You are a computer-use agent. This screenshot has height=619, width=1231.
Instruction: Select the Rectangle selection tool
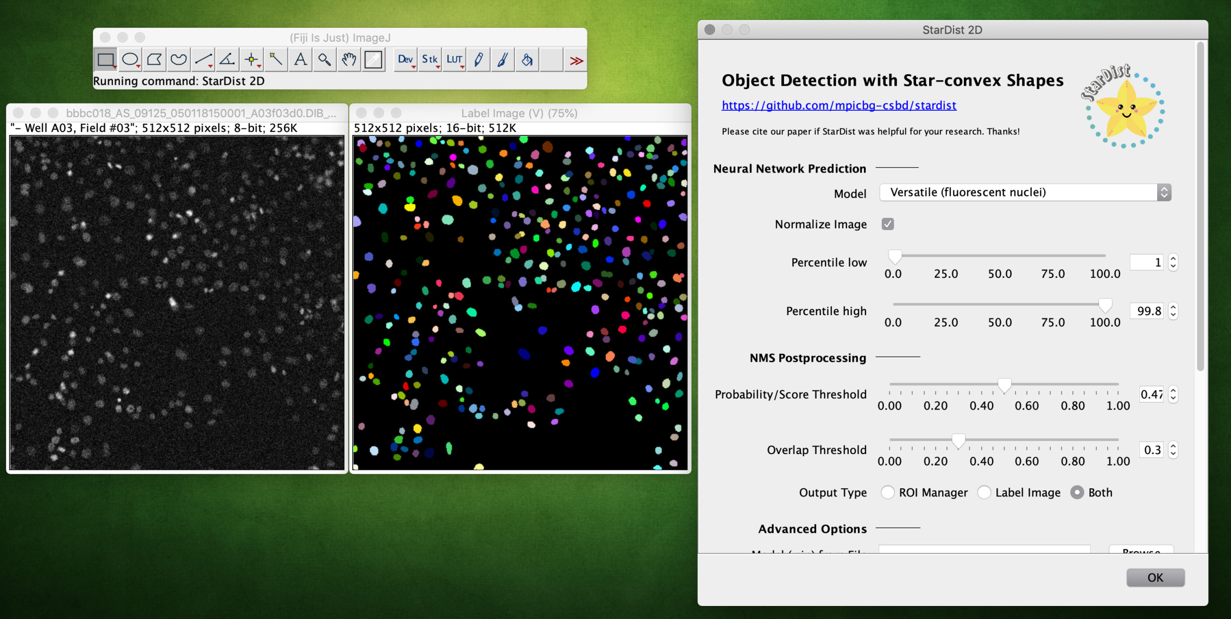105,60
